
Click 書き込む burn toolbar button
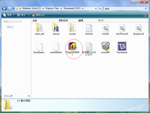(x=38, y=15)
